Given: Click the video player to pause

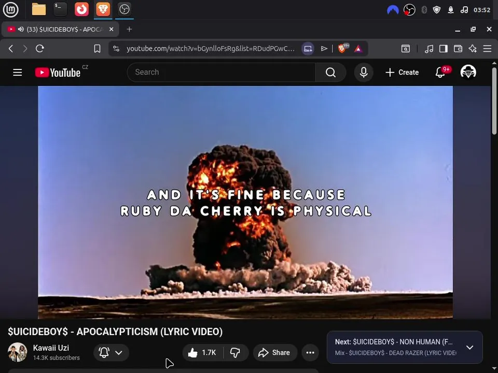Looking at the screenshot, I should [x=245, y=203].
